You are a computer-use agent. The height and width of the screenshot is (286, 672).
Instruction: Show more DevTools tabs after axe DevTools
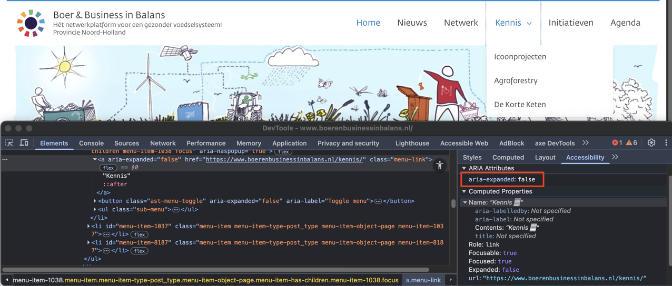[x=586, y=143]
